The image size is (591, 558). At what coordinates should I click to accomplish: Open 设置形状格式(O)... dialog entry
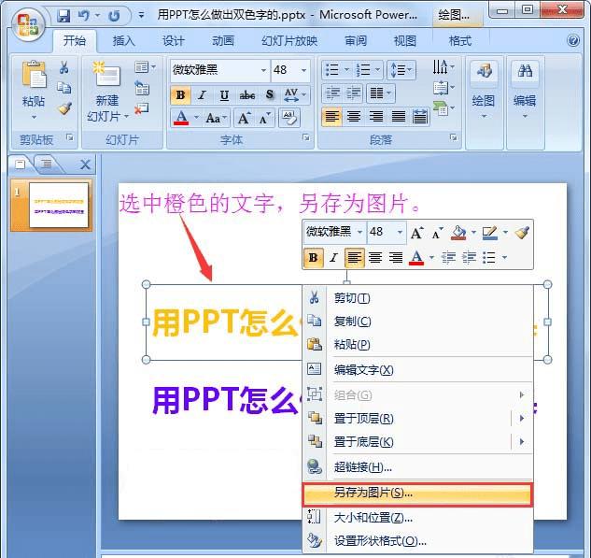417,541
